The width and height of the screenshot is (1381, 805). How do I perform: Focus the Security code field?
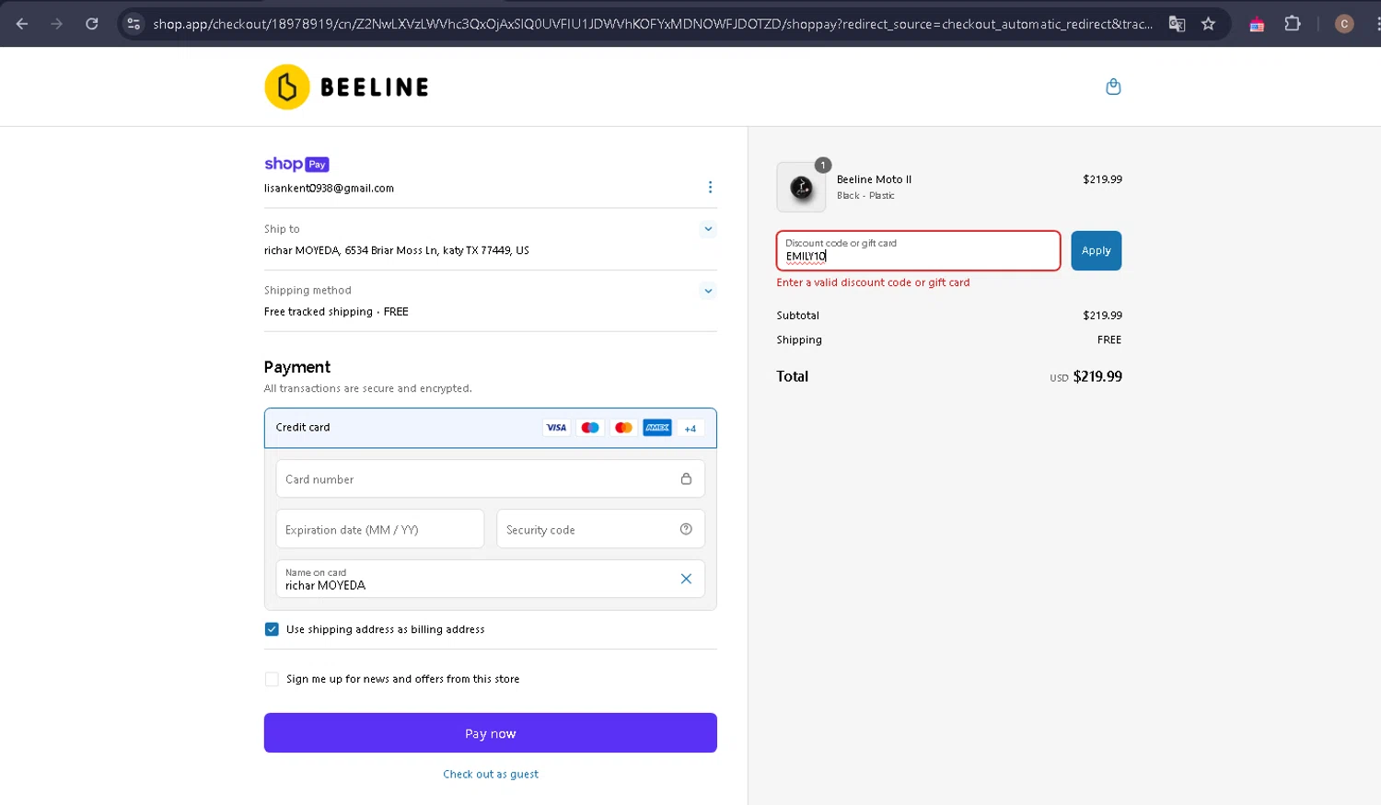click(x=601, y=529)
